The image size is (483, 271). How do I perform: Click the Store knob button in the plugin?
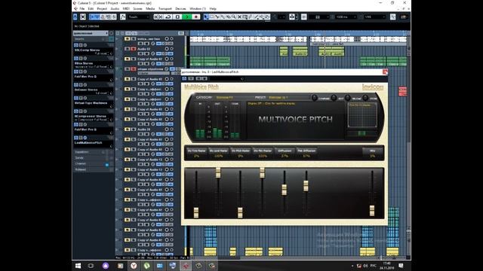click(365, 98)
